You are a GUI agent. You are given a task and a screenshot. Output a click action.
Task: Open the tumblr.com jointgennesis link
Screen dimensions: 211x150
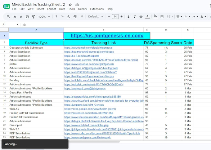tap(88, 48)
